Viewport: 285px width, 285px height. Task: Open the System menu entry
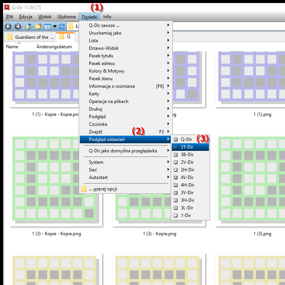click(126, 162)
